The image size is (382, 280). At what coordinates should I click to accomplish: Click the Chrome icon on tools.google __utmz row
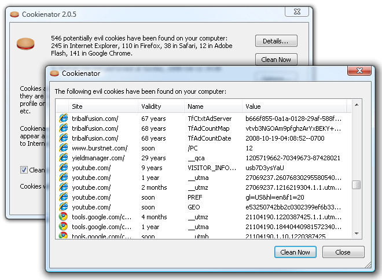pos(63,217)
